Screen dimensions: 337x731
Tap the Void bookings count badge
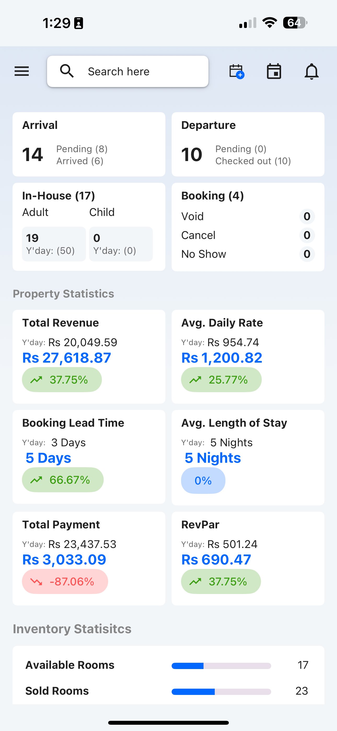[x=307, y=216]
